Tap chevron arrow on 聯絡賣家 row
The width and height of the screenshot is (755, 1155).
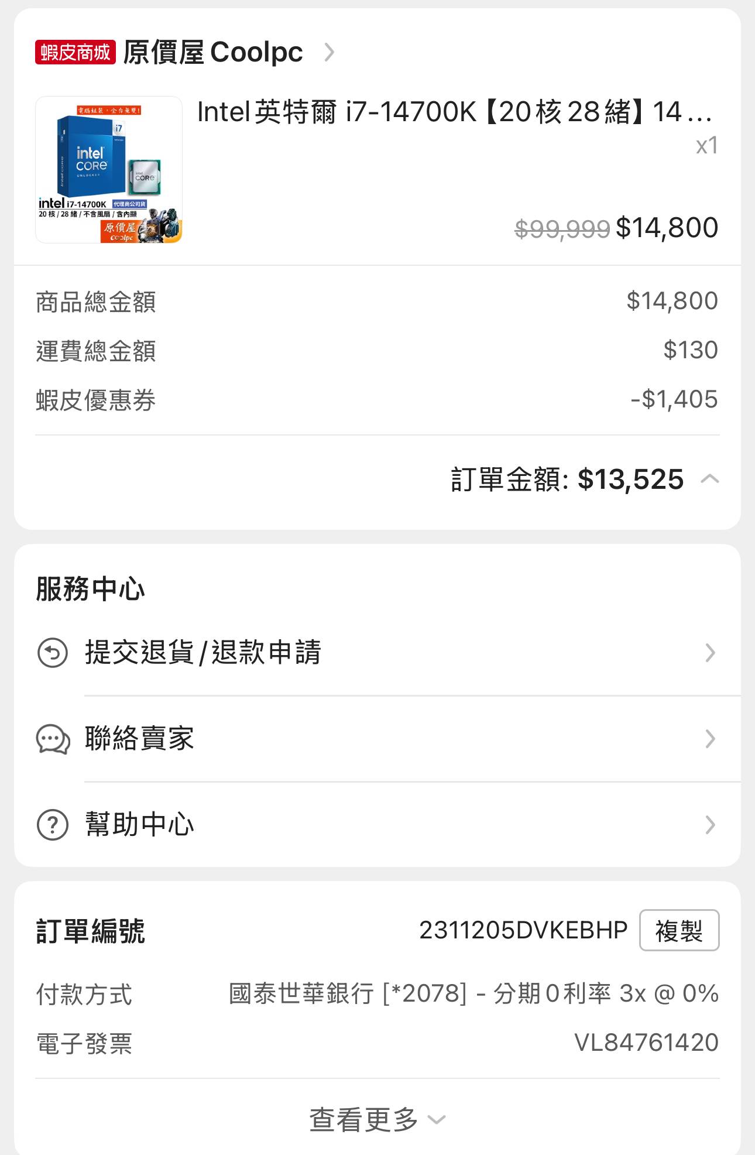coord(710,739)
